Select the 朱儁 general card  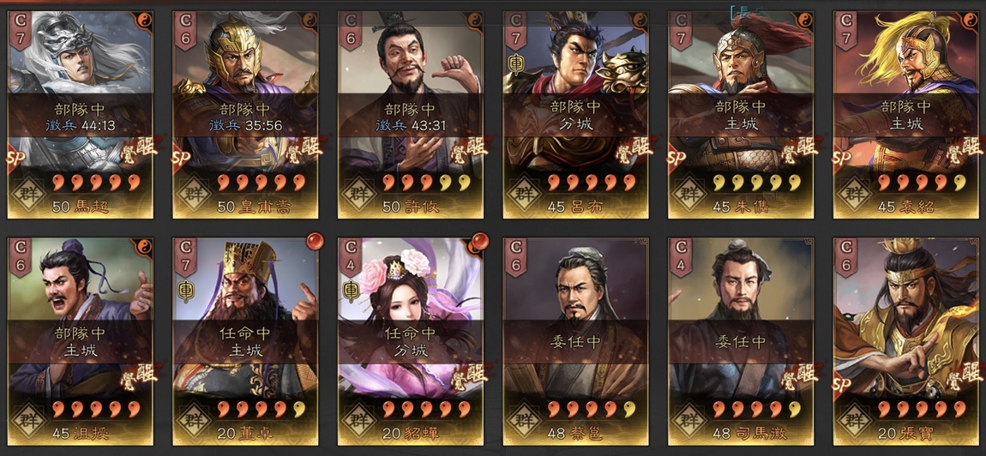coord(741,115)
